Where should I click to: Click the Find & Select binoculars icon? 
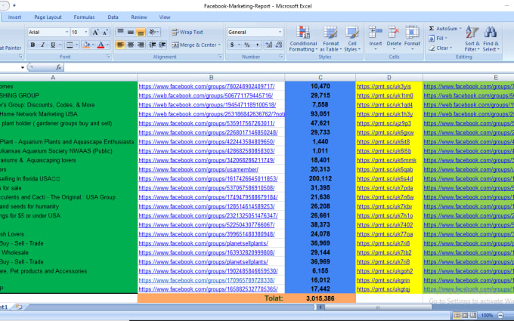(x=491, y=32)
